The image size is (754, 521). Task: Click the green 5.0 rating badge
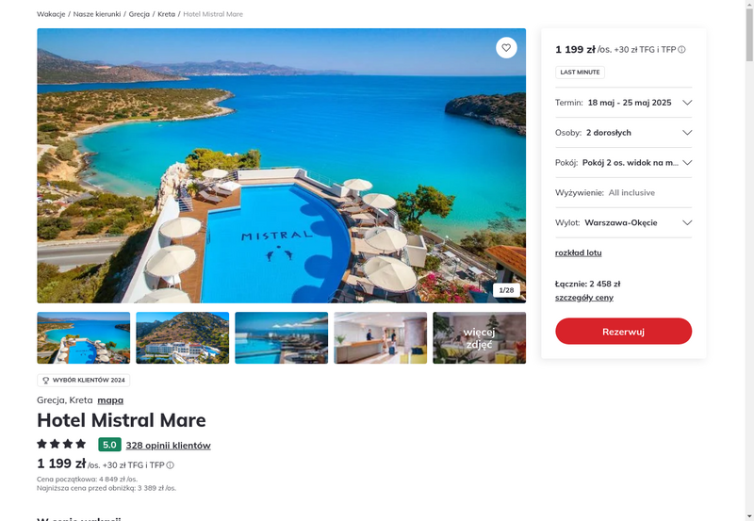(x=109, y=445)
